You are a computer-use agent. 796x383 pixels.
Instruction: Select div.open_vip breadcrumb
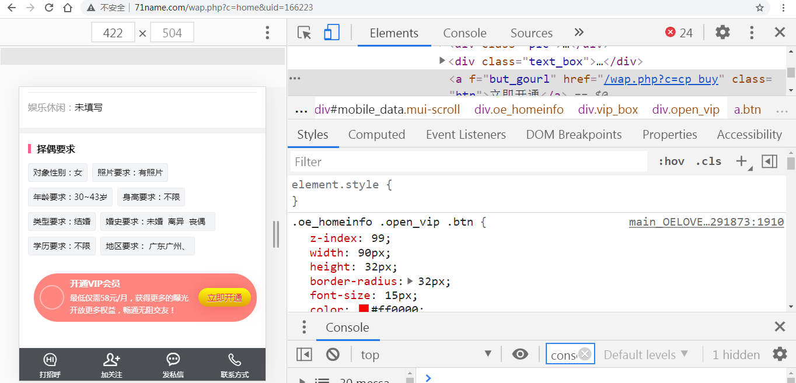(x=686, y=110)
